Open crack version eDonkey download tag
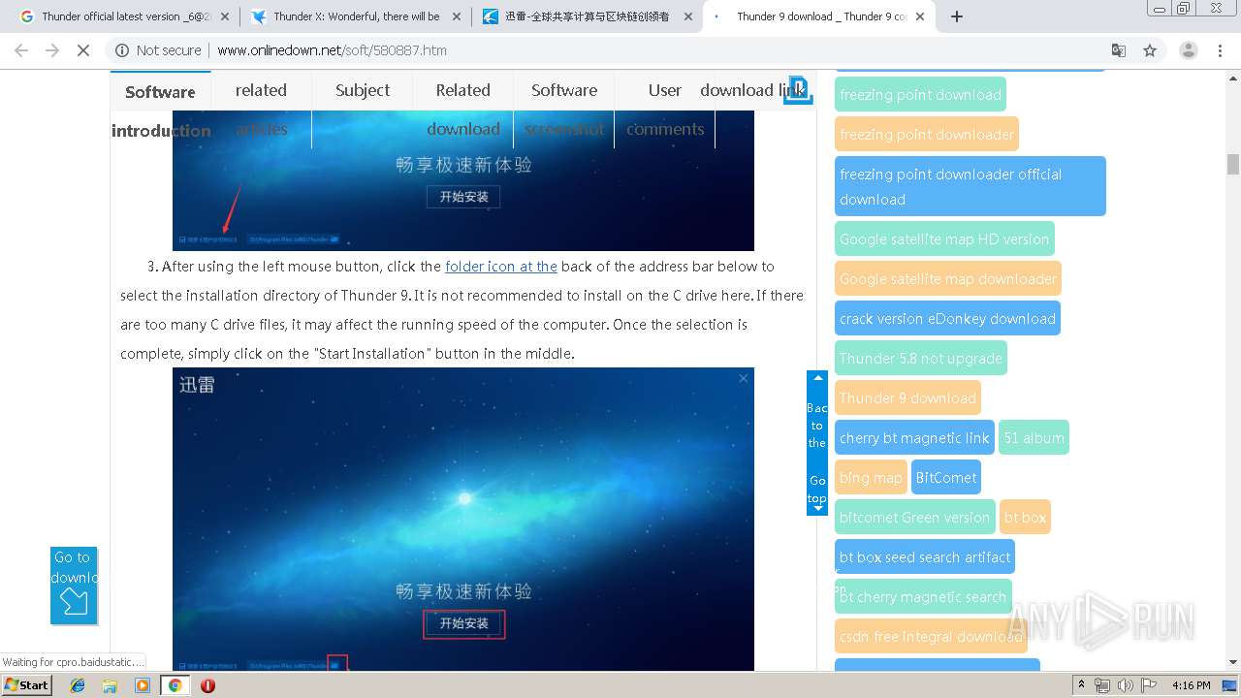Screen dimensions: 1241x698 click(x=947, y=318)
